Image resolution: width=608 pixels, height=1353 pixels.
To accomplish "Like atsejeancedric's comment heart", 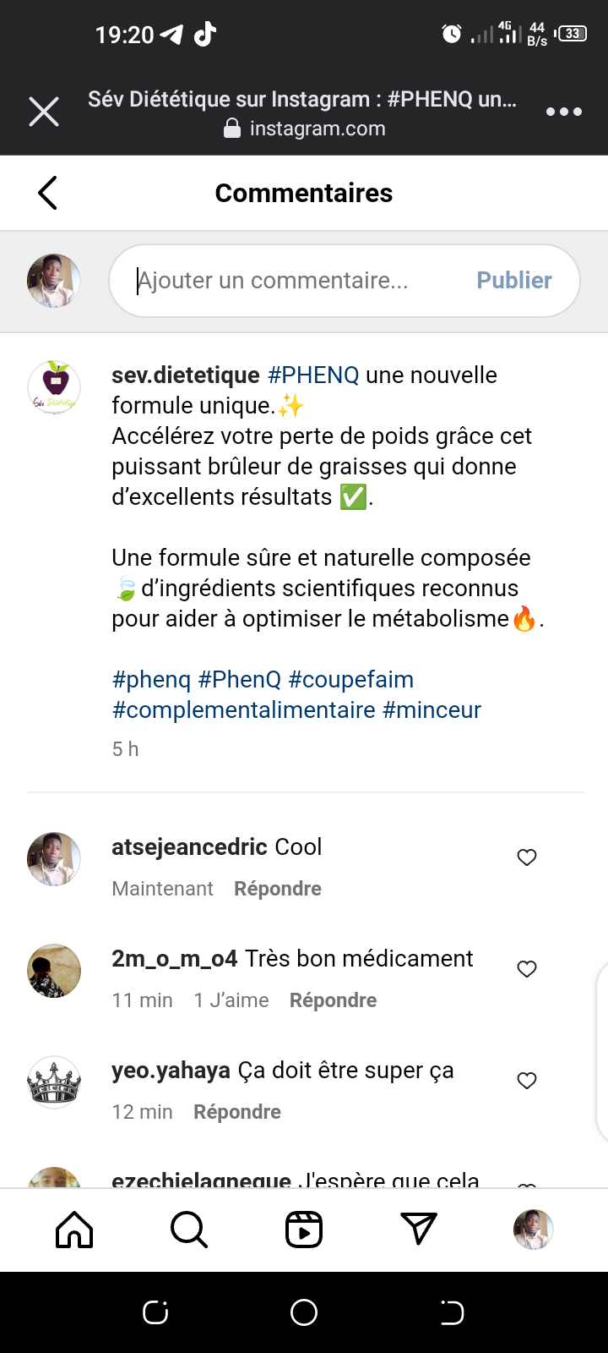I will 527,857.
